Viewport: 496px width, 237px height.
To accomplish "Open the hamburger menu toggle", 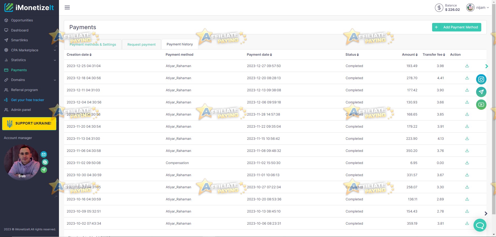I will tap(67, 7).
